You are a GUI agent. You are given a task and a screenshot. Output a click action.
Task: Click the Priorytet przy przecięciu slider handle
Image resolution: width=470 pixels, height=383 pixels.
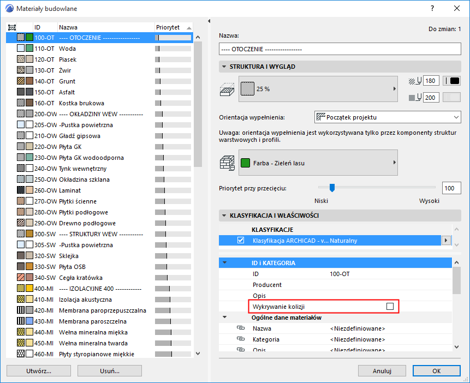[331, 187]
